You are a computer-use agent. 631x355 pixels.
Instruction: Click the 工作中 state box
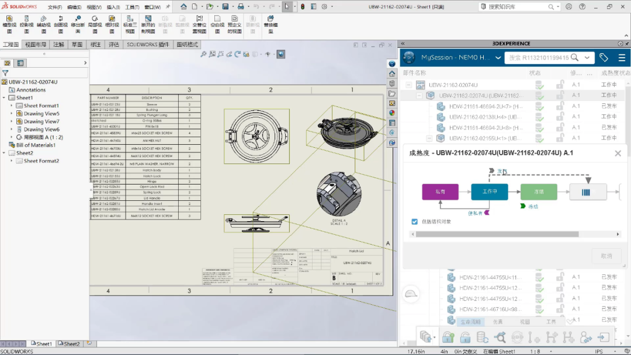(490, 192)
